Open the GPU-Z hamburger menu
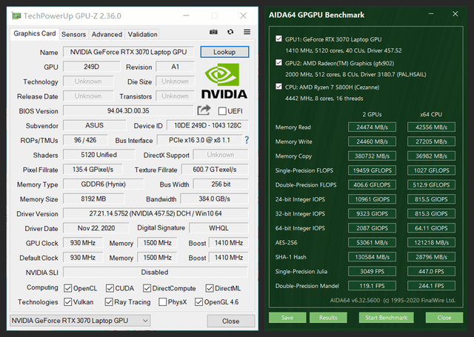Image resolution: width=474 pixels, height=337 pixels. (247, 32)
